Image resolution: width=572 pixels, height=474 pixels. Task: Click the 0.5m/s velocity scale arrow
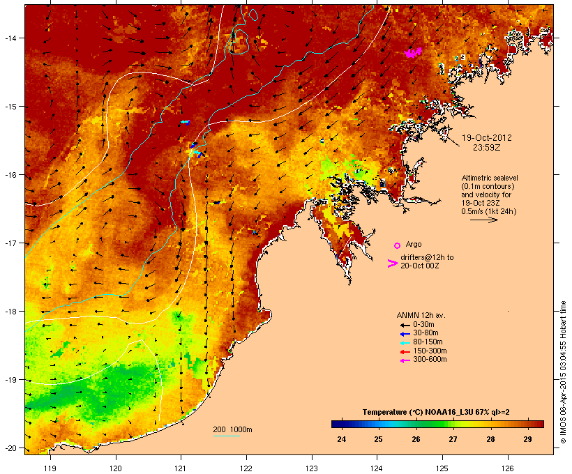click(483, 220)
